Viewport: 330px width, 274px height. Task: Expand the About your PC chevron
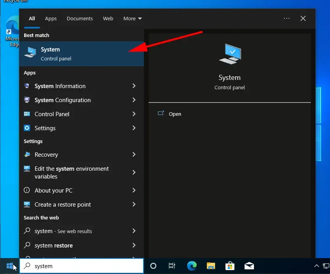click(x=134, y=190)
